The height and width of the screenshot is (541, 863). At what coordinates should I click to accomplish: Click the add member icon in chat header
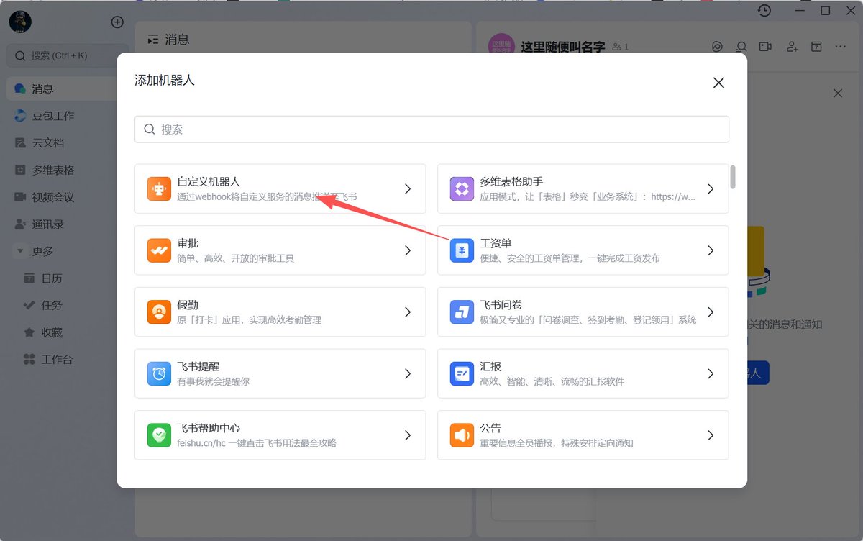point(792,47)
